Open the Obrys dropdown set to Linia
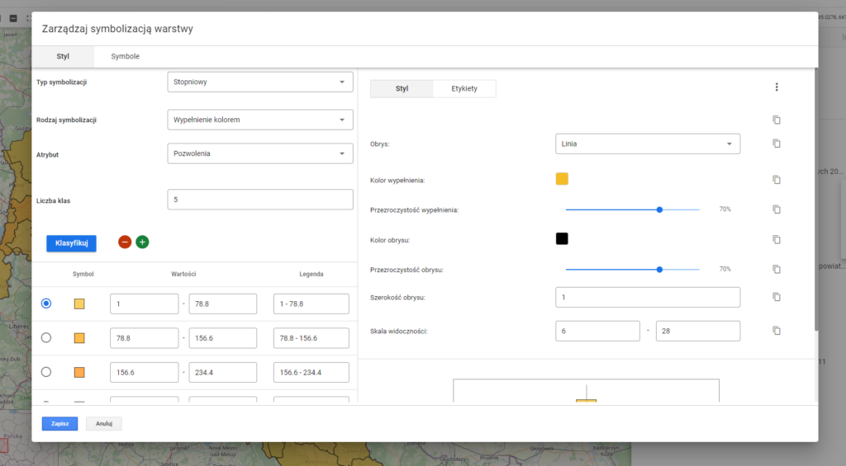 click(648, 144)
